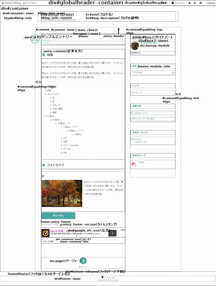The height and width of the screenshot is (286, 216).
Task: Select the 左 item in table of contents
Action: 53,98
